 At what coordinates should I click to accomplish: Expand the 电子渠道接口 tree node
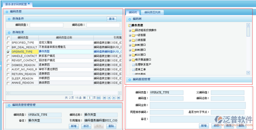[130, 60]
